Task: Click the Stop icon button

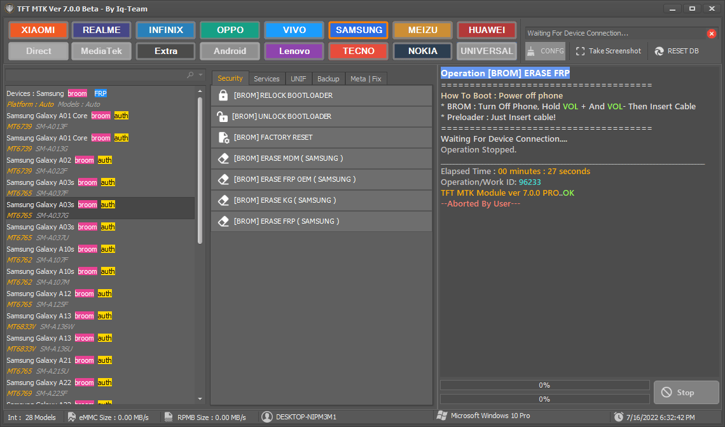Action: [666, 392]
